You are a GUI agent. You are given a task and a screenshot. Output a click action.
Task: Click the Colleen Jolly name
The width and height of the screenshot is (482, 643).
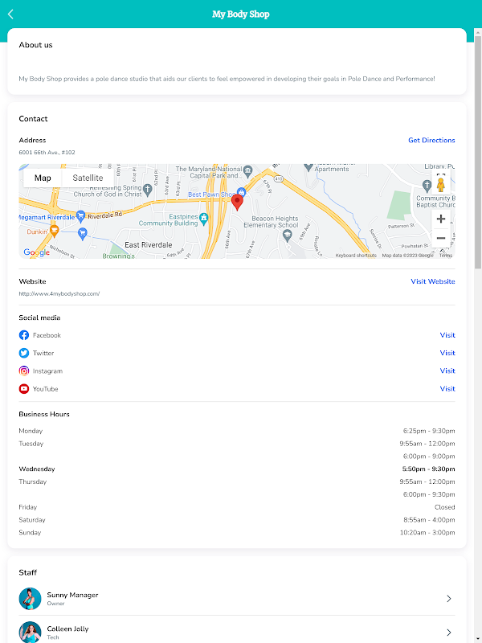click(67, 629)
